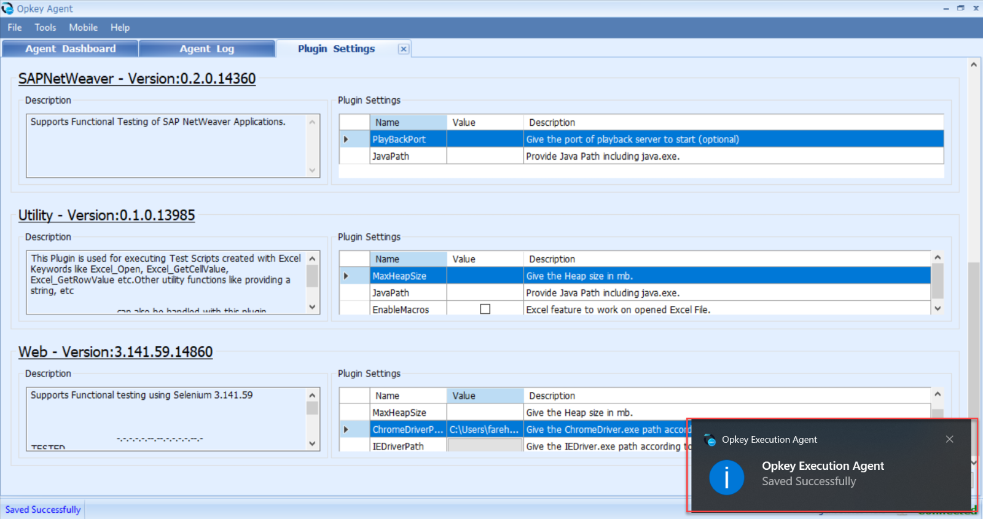
Task: Click the PlayBackPort value cell
Action: tap(485, 139)
